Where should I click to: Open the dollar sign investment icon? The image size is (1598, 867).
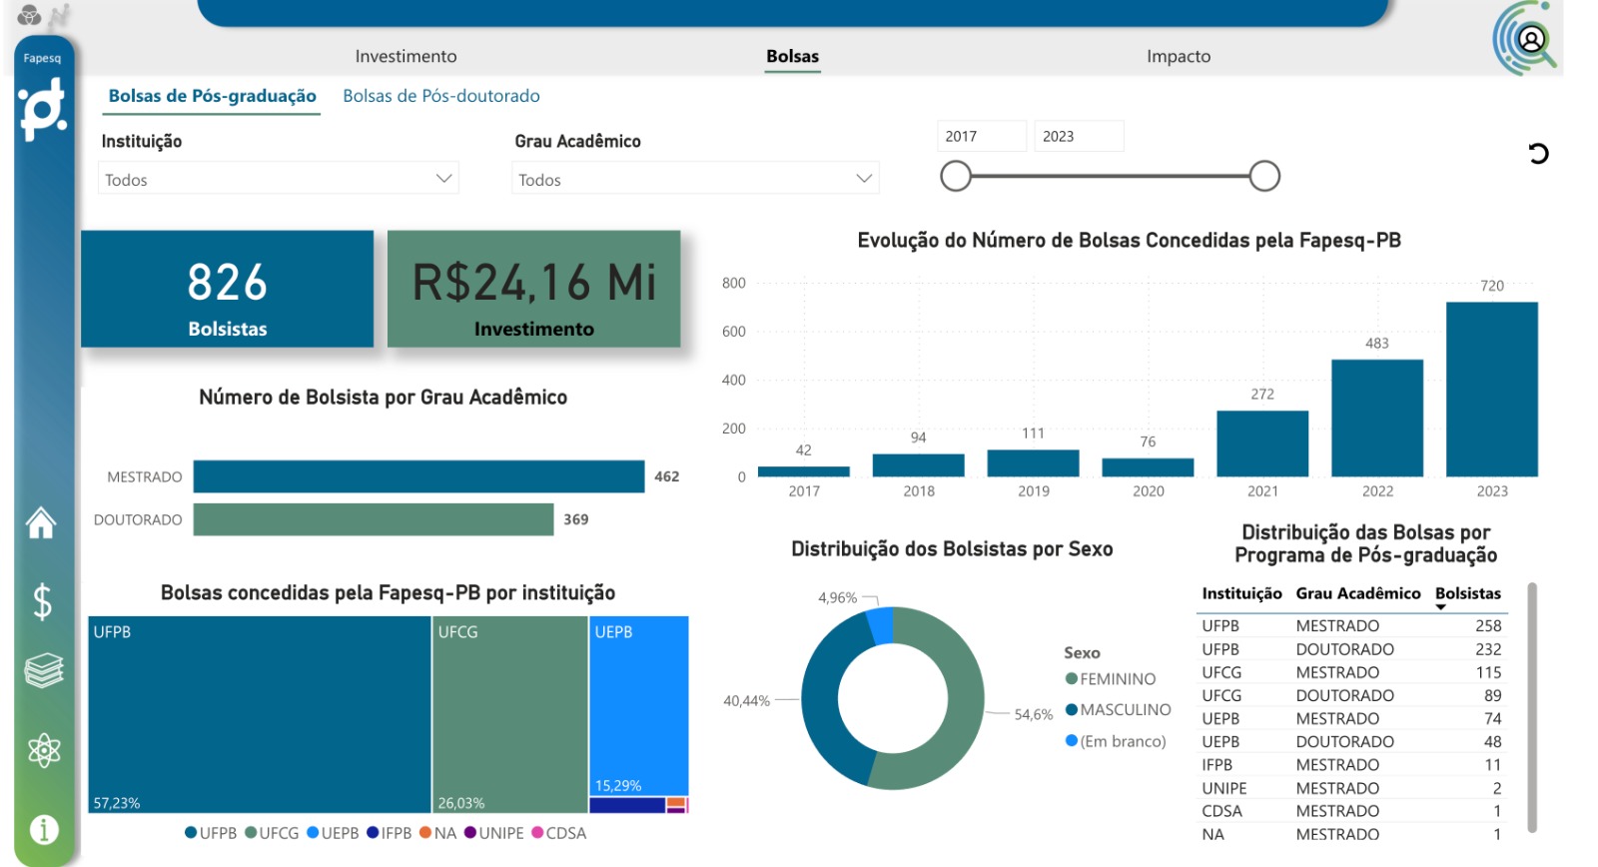(42, 601)
